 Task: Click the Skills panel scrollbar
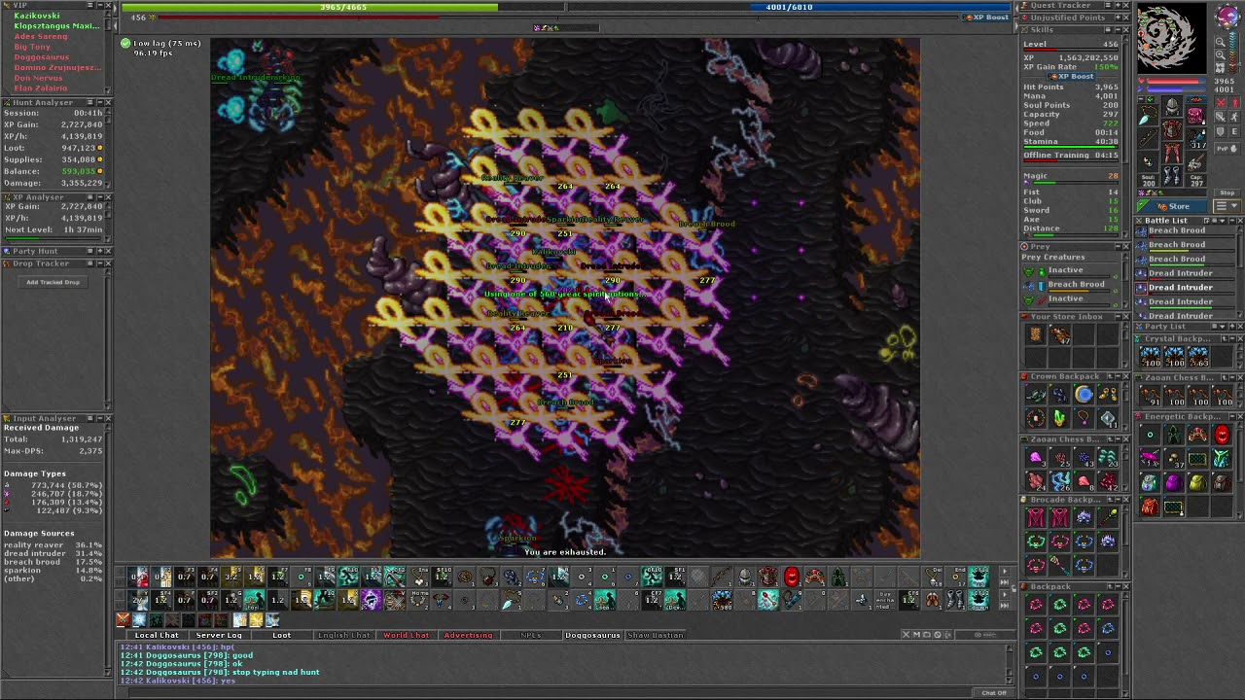(x=1127, y=136)
